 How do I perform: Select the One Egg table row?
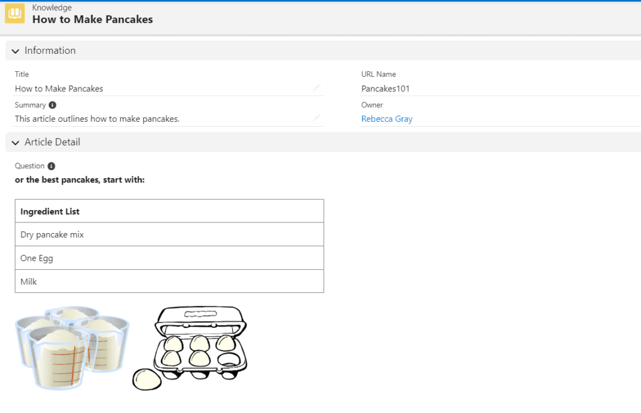click(x=169, y=258)
